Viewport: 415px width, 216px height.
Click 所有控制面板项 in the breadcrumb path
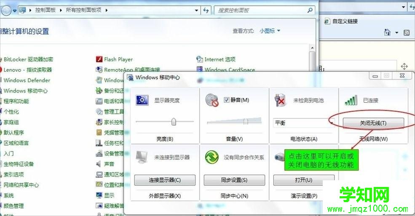pyautogui.click(x=84, y=10)
